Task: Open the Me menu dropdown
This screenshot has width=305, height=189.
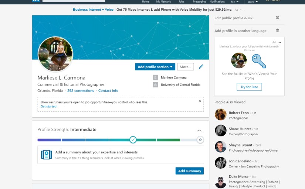Action: [x=235, y=1]
